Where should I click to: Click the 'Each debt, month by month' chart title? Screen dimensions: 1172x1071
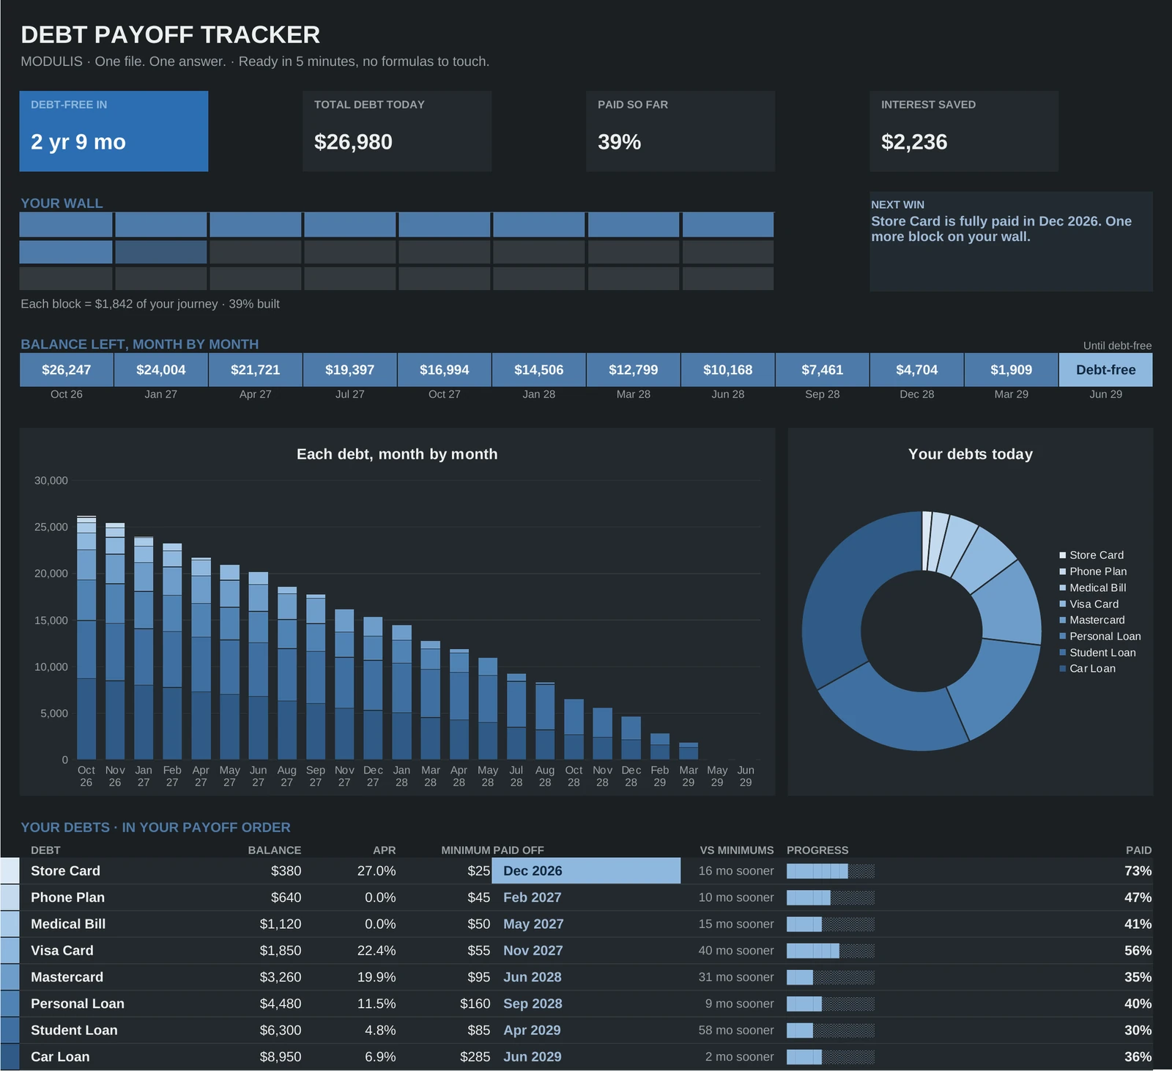point(397,454)
